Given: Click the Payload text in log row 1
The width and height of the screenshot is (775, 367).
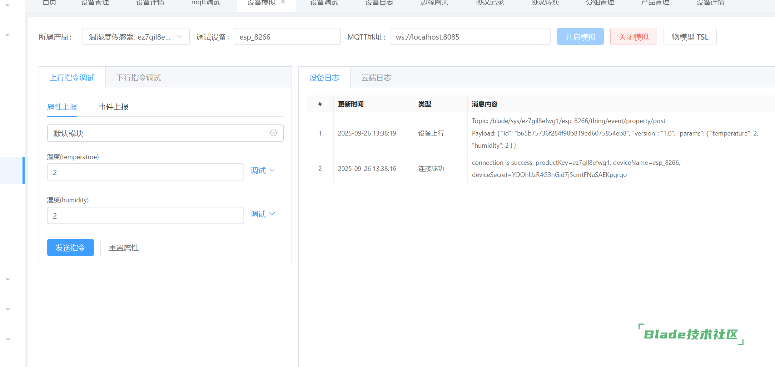Looking at the screenshot, I should pyautogui.click(x=615, y=139).
